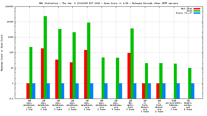
Task: Click the green Spam legend swatch
Action: click(x=197, y=11)
